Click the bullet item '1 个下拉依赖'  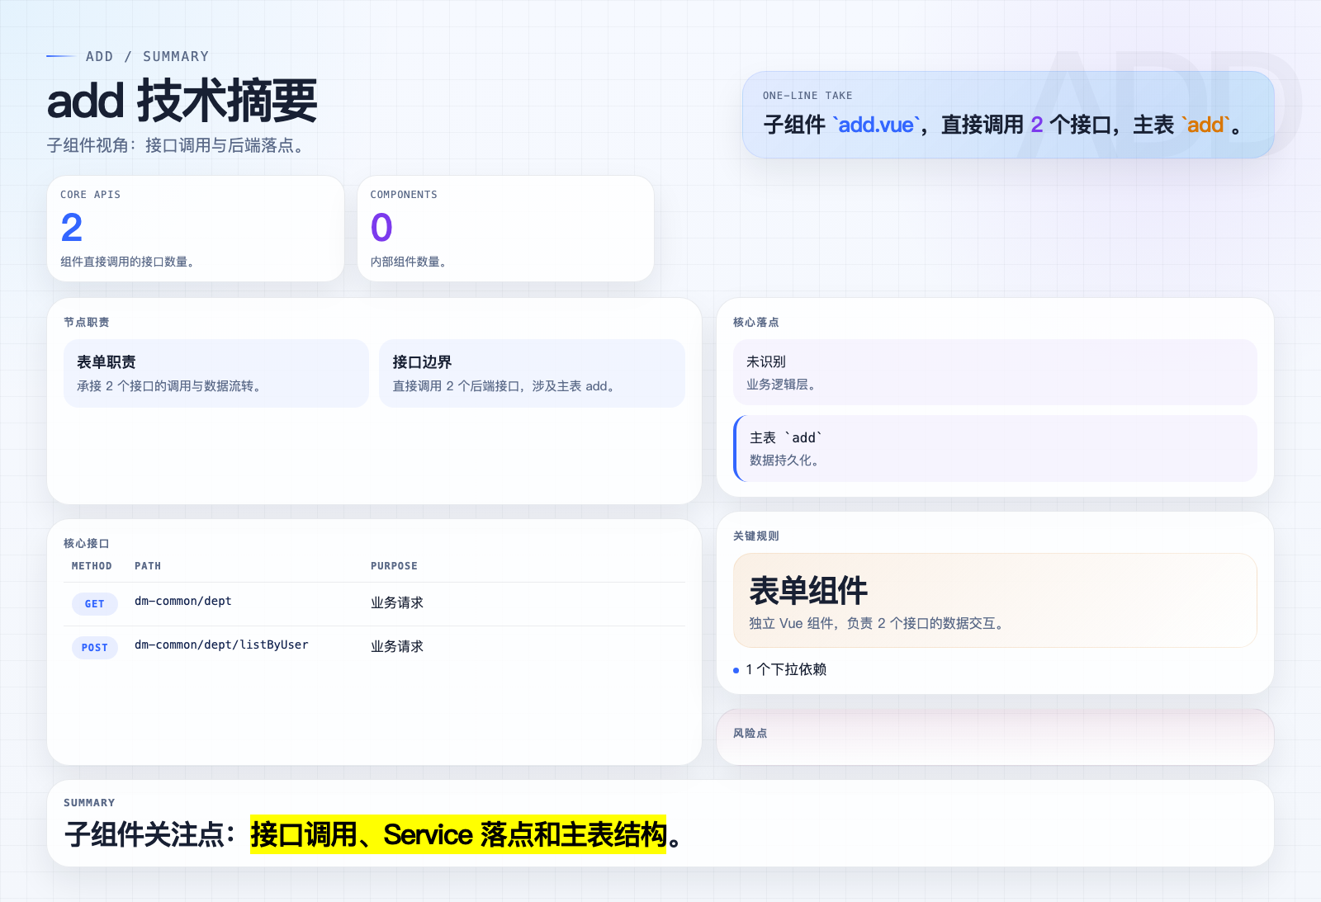786,669
